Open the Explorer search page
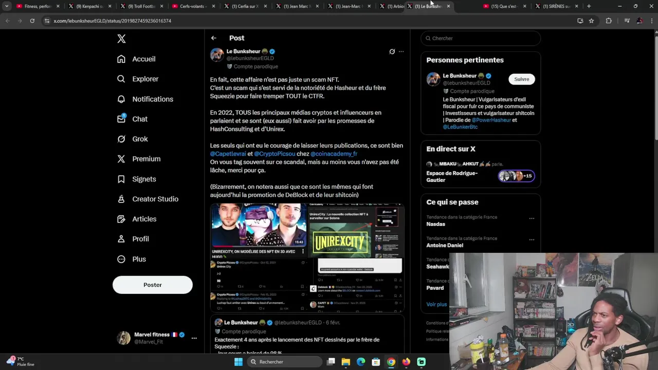Viewport: 658px width, 370px height. 138,79
